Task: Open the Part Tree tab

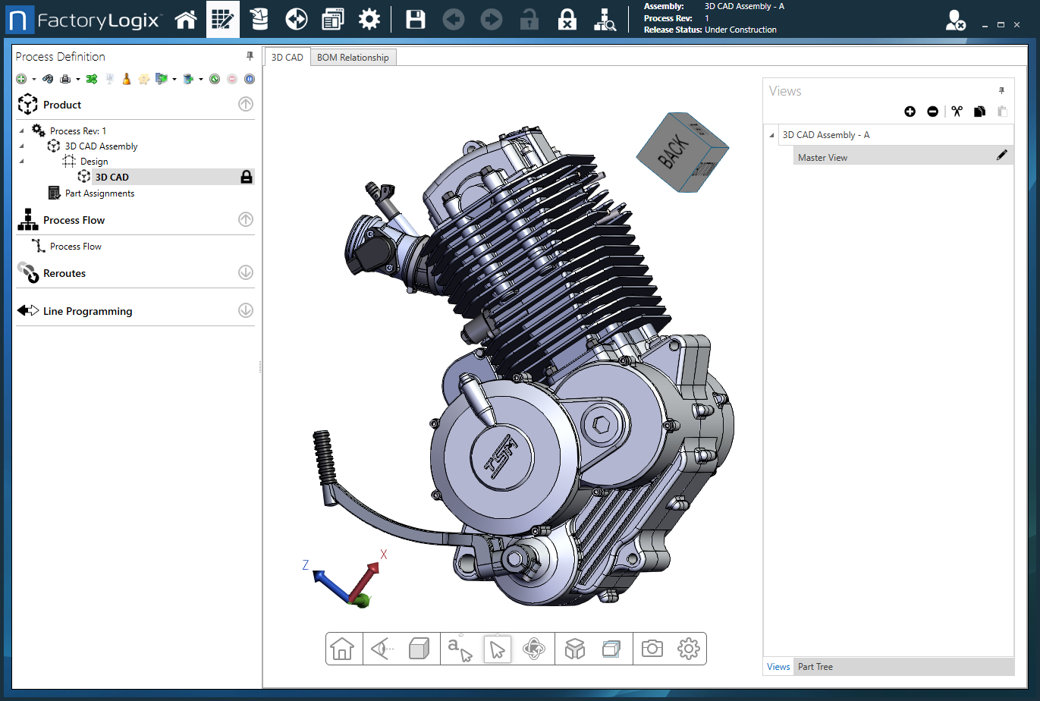Action: tap(815, 667)
